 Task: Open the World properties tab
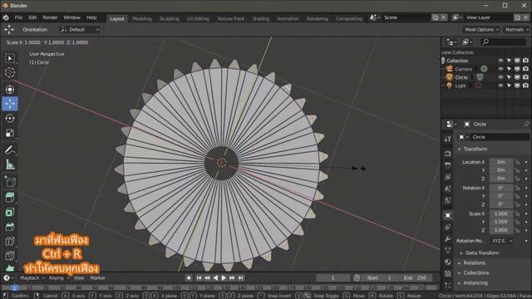point(448,200)
